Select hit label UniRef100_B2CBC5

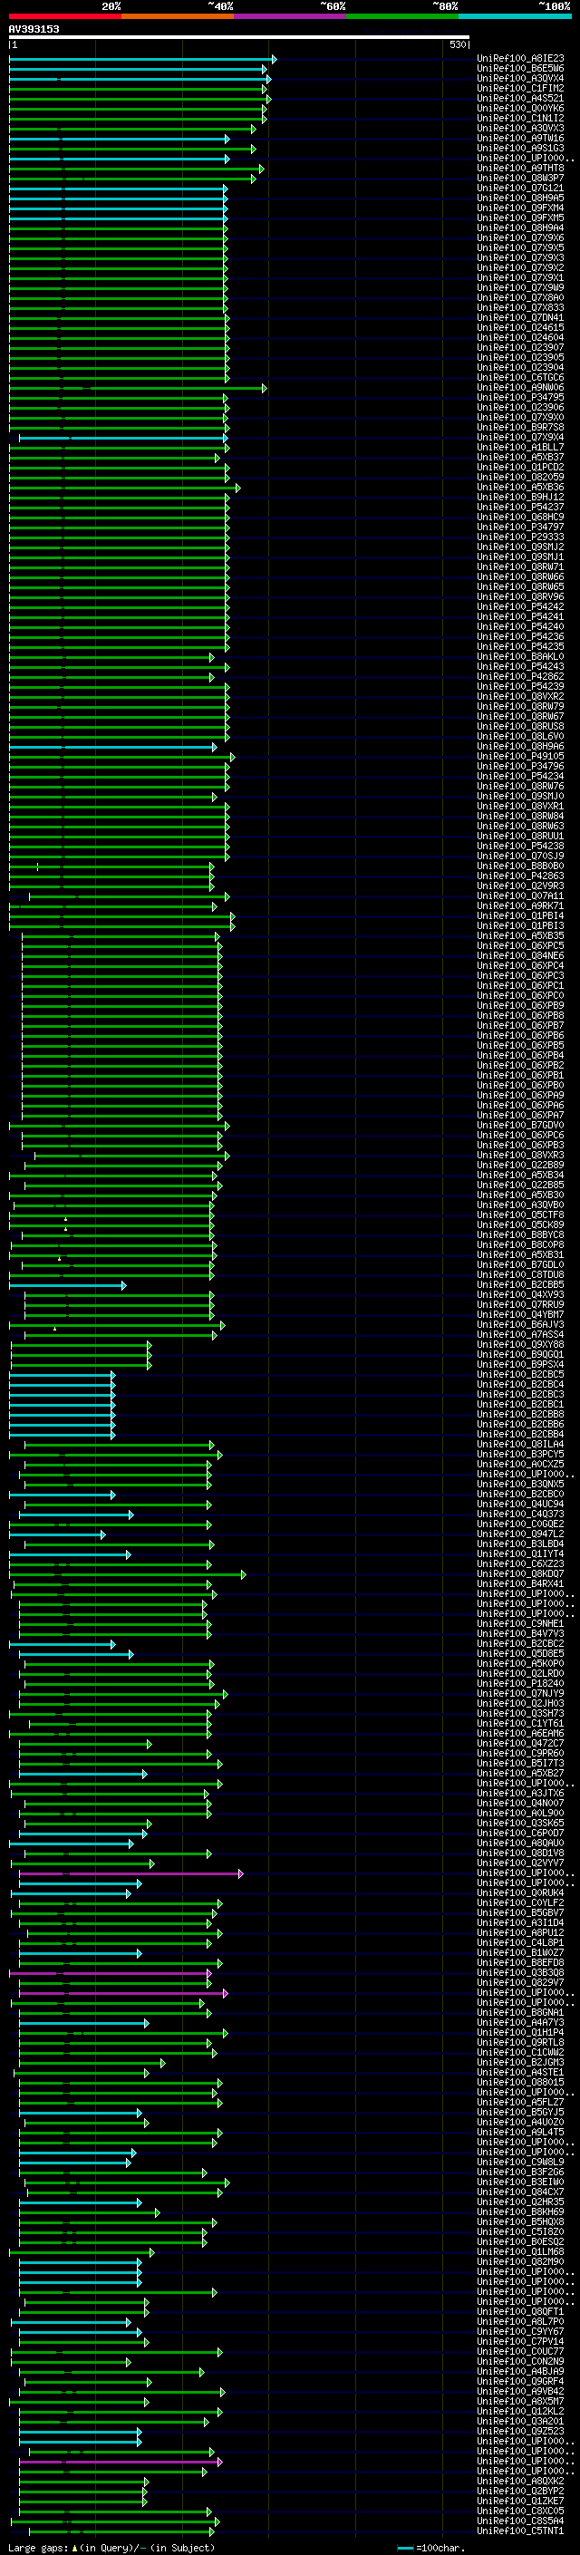520,1375
